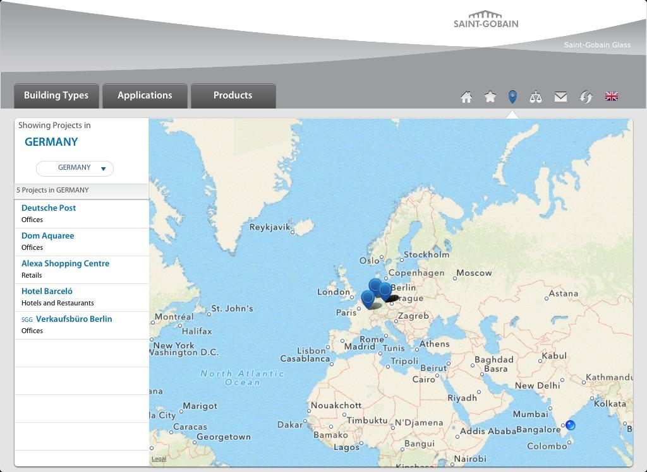This screenshot has height=472, width=647.
Task: Click the Baghdad label on map
Action: tap(494, 360)
